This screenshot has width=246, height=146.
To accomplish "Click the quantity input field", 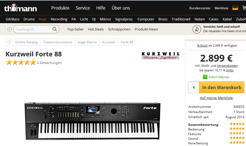I will click(194, 87).
